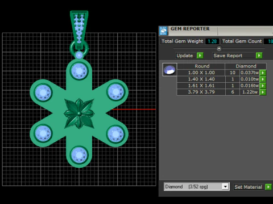
Task: Select the pendant bail at top
Action: click(79, 30)
